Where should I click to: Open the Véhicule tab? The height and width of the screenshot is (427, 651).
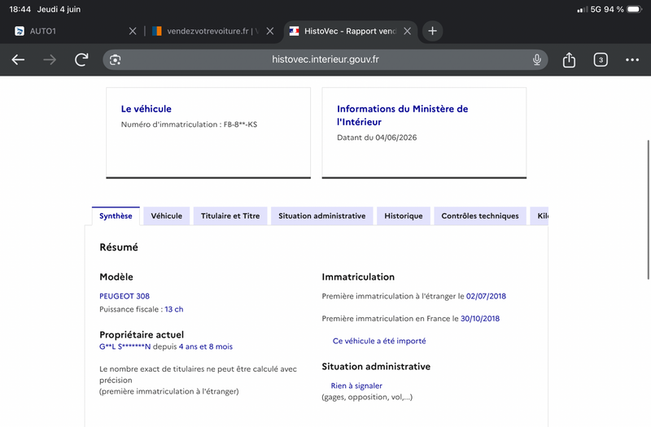pyautogui.click(x=167, y=216)
